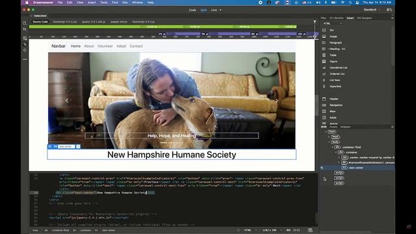Viewport: 416px width, 234px height.
Task: Open the workspace settings gear icon
Action: (x=389, y=10)
